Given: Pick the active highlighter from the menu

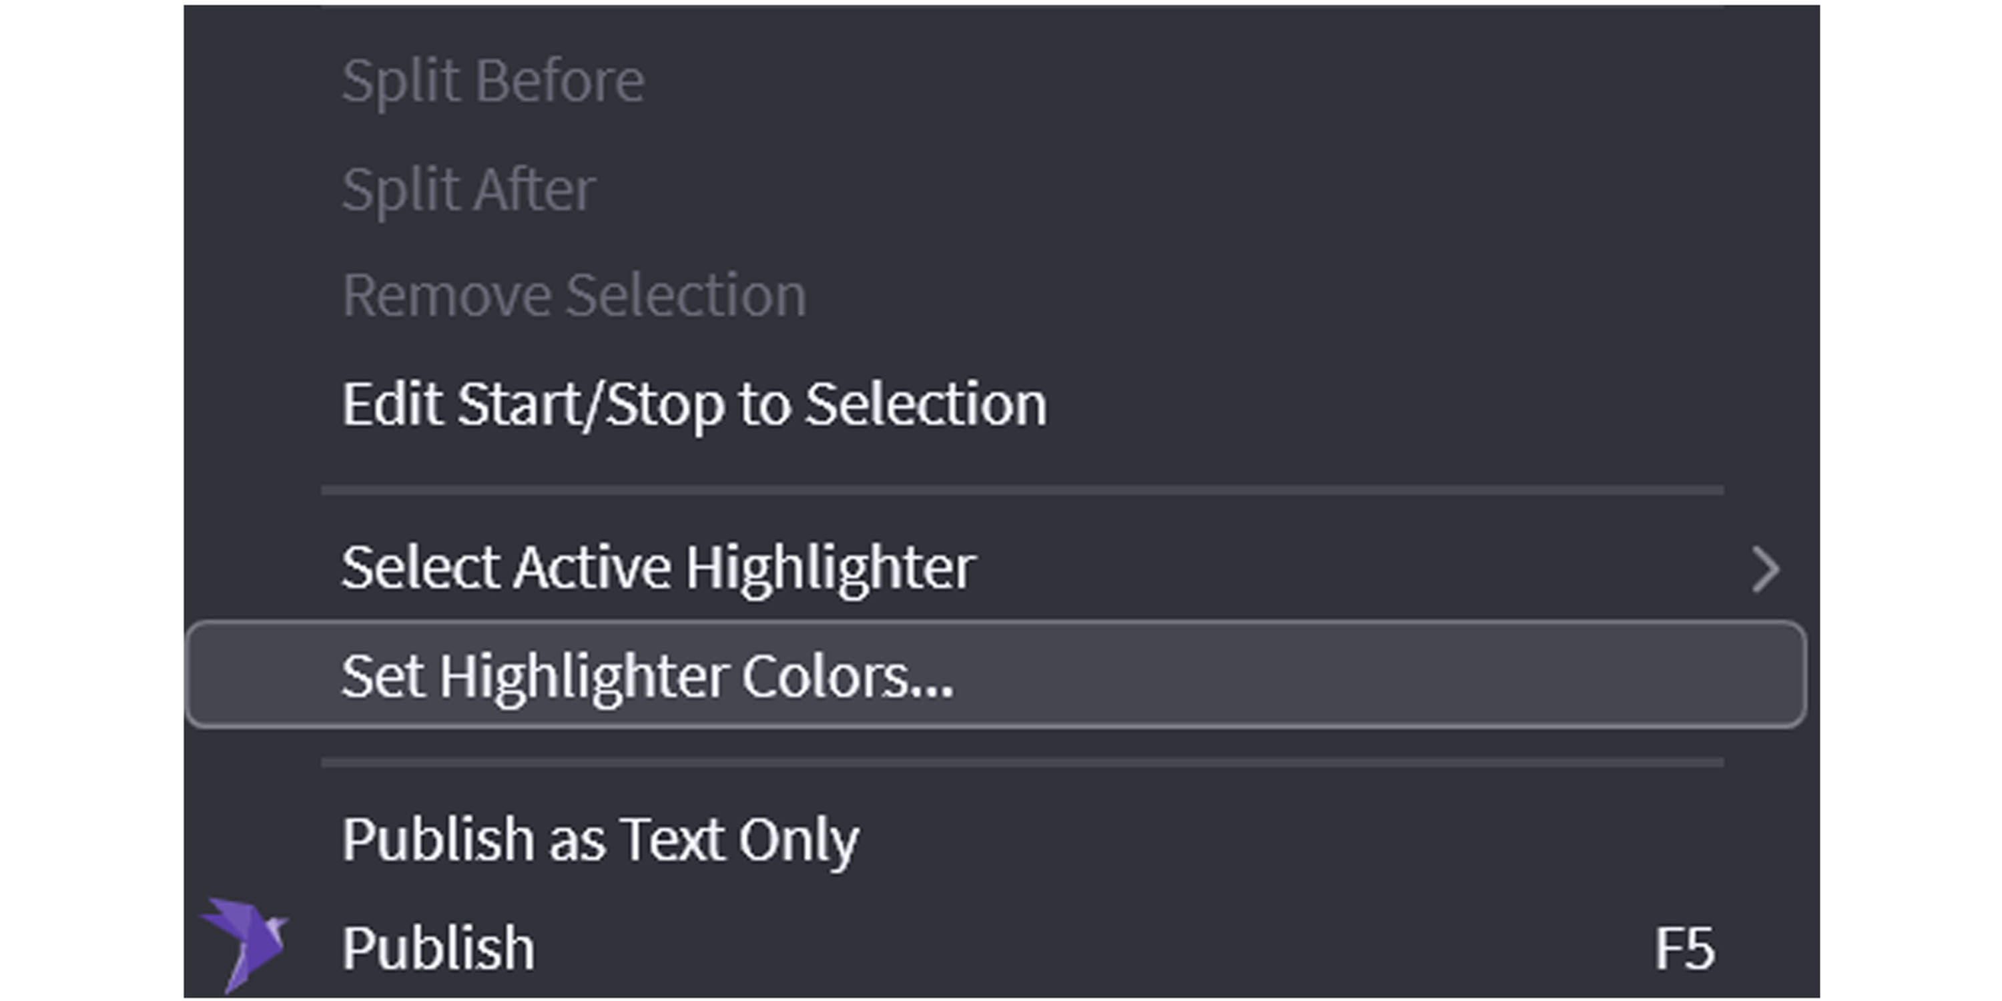Looking at the screenshot, I should (657, 568).
